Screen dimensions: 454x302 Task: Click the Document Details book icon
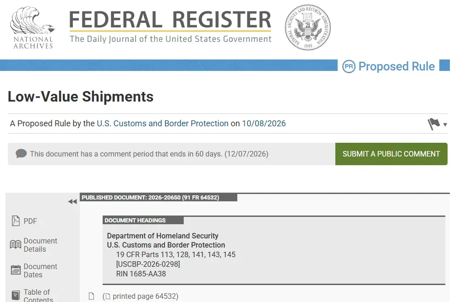(x=16, y=245)
